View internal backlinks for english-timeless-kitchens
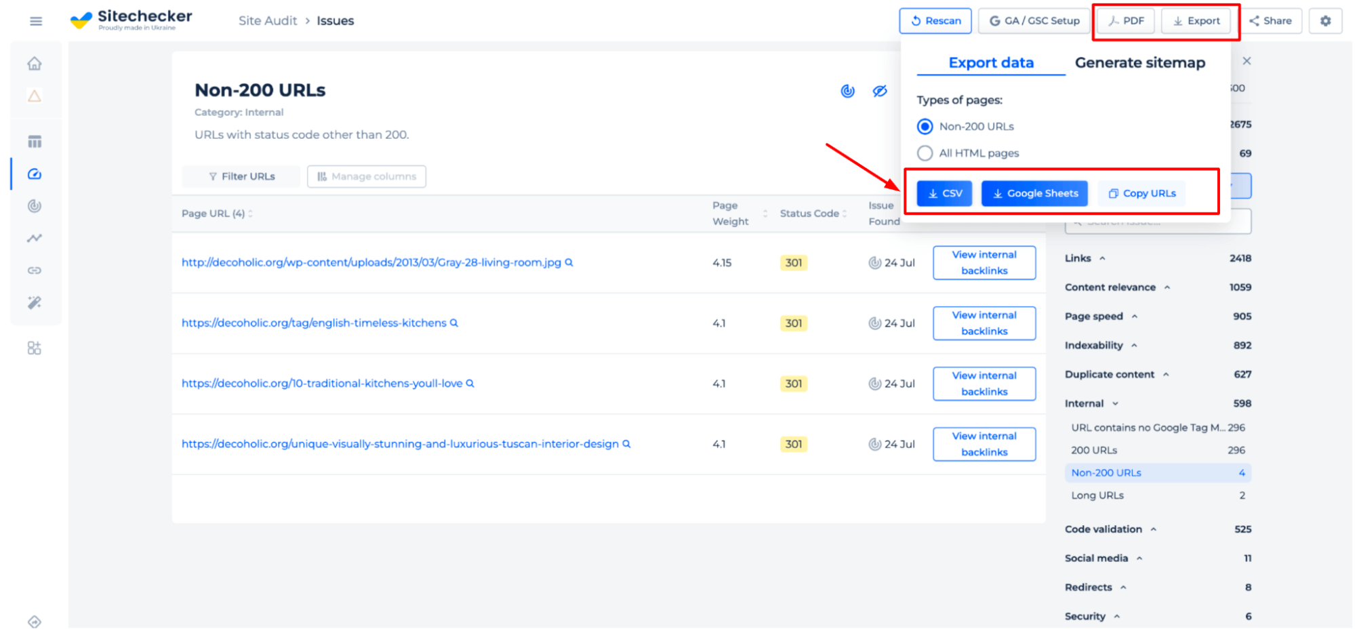The image size is (1355, 631). (x=984, y=323)
